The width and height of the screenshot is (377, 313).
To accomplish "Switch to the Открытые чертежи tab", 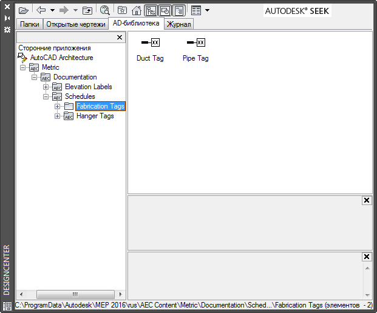I will click(76, 24).
